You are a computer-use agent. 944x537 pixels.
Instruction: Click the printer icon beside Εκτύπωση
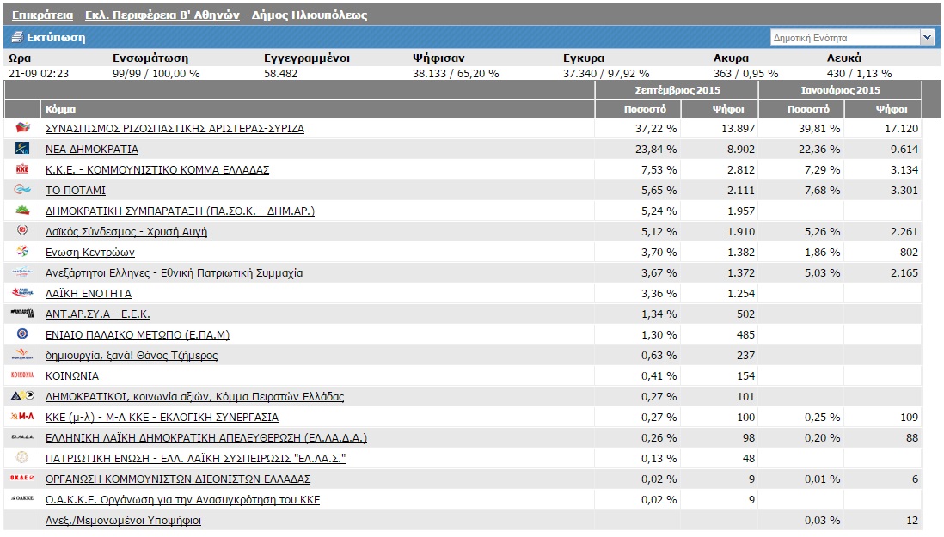point(17,37)
